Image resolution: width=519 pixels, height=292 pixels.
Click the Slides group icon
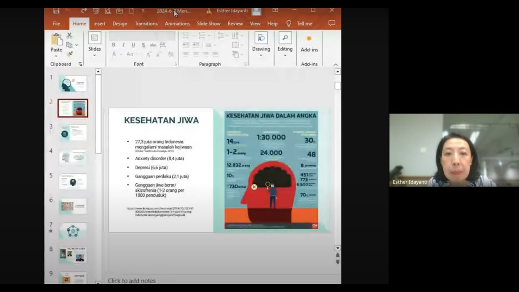[x=94, y=38]
